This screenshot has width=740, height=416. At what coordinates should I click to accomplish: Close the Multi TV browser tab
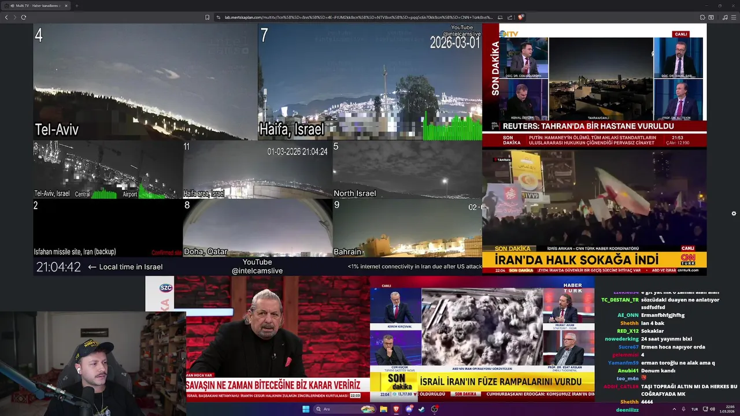(66, 6)
